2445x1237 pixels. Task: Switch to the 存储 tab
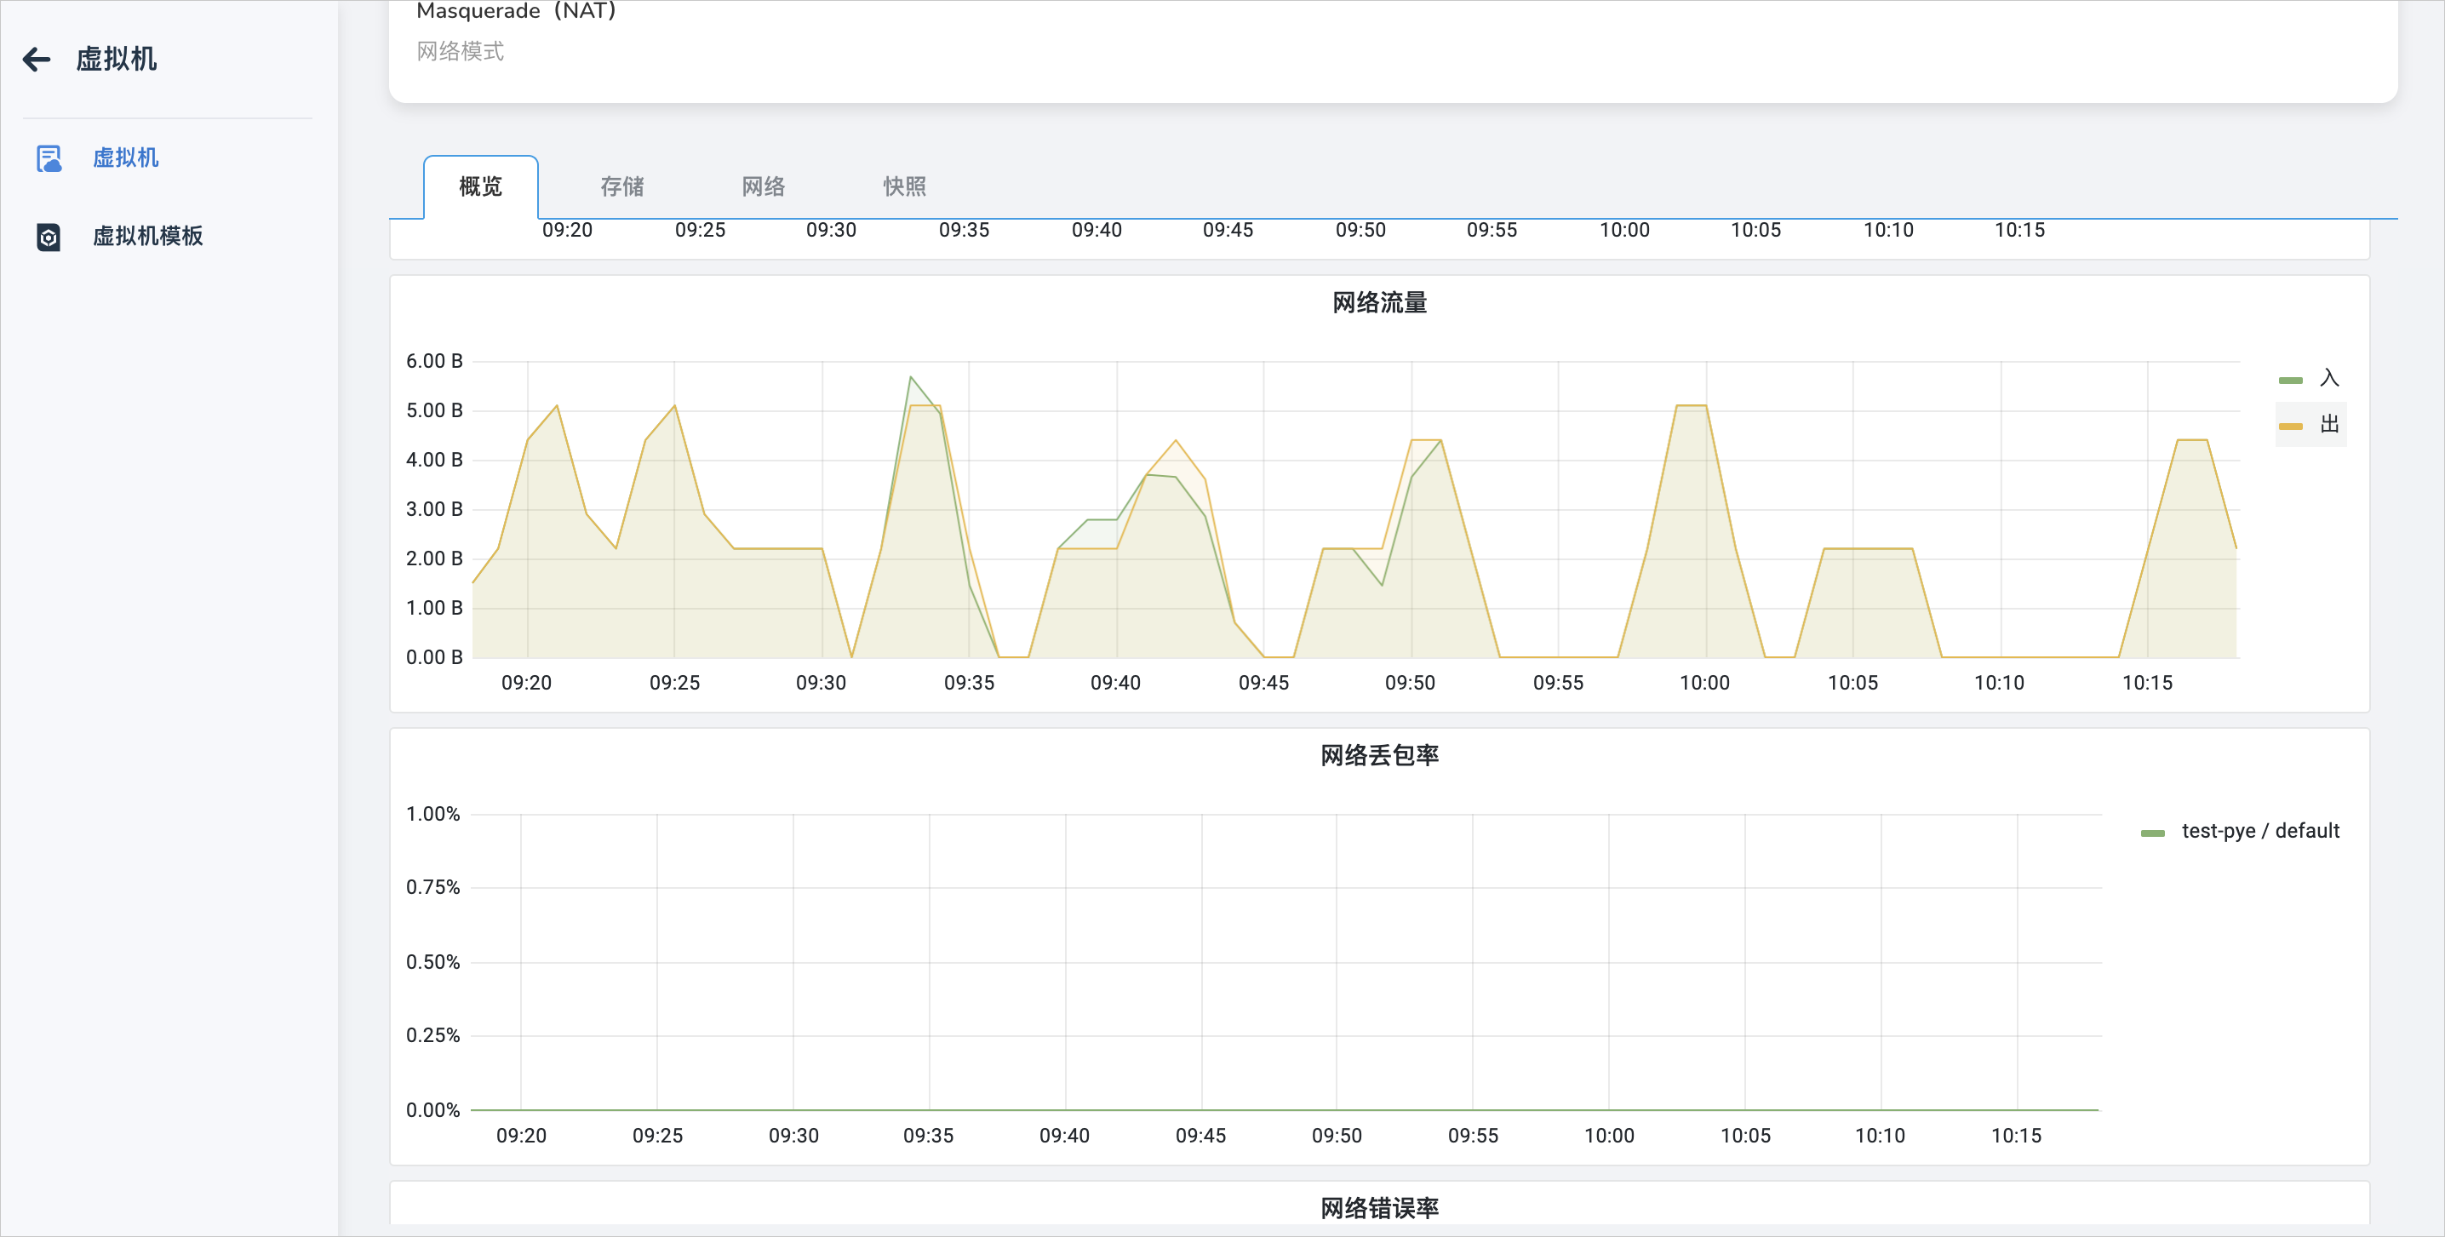click(x=622, y=187)
